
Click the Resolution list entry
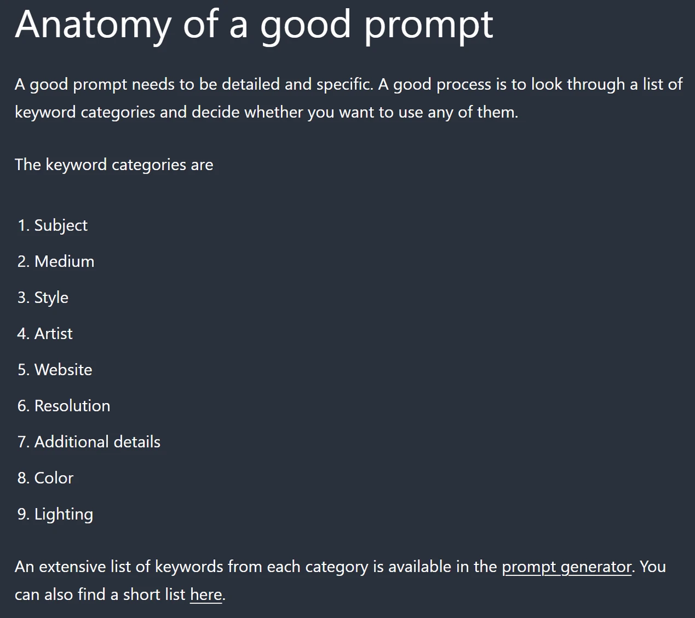[x=72, y=406]
